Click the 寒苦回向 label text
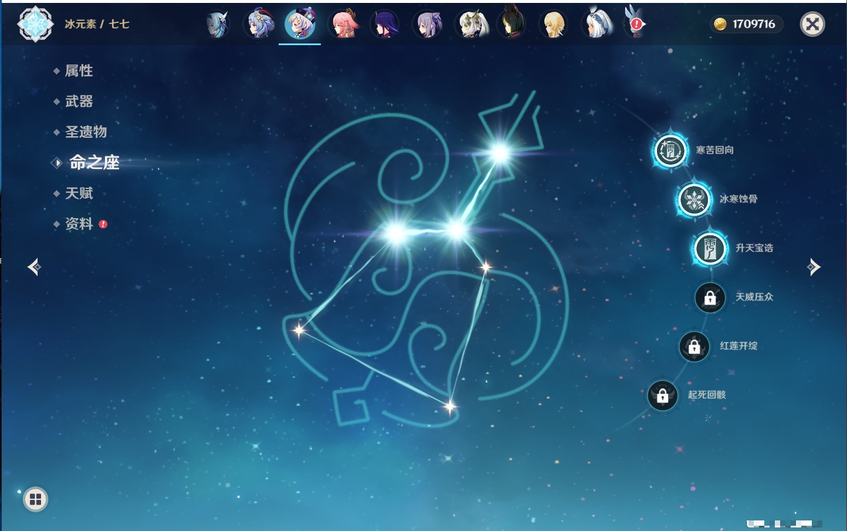 [x=714, y=150]
